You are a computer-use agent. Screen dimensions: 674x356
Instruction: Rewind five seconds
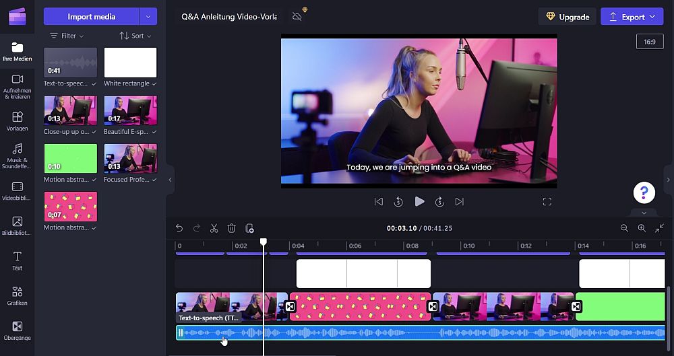coord(398,202)
